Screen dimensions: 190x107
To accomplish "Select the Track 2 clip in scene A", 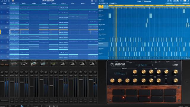I will (24, 7).
